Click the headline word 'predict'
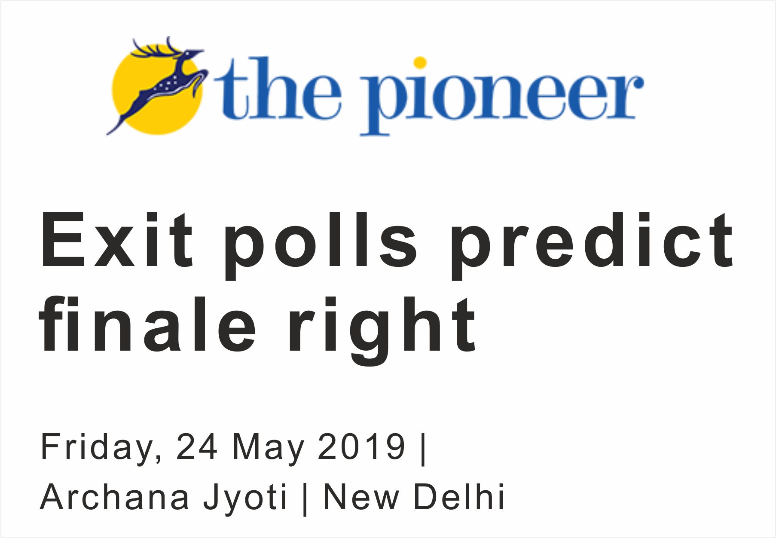776x538 pixels. (x=591, y=243)
